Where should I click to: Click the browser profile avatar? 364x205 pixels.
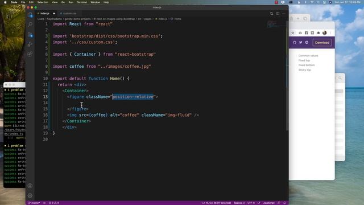(325, 33)
